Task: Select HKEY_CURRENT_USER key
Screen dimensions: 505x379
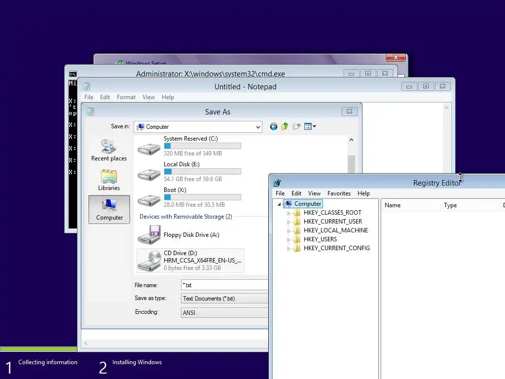Action: coord(333,222)
